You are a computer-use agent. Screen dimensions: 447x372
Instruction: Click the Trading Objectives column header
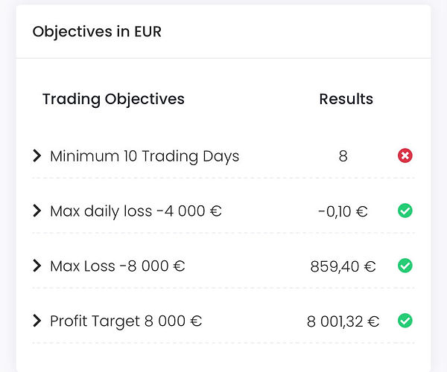(x=113, y=100)
